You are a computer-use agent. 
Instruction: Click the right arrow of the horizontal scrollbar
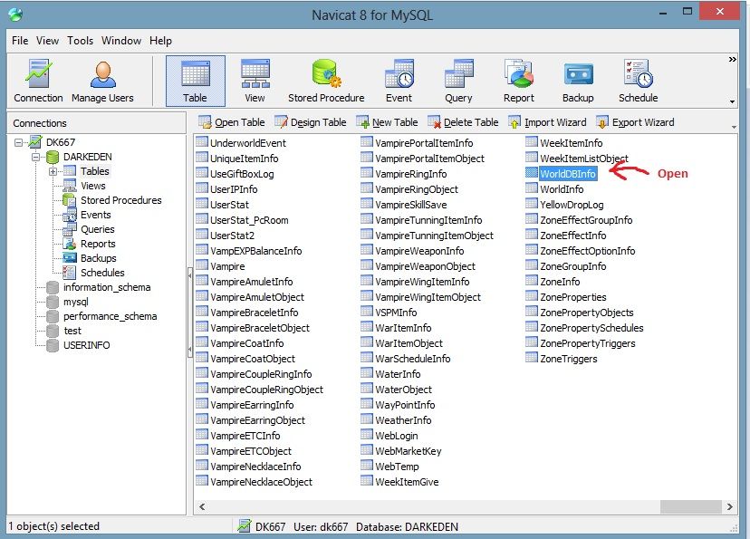point(729,506)
